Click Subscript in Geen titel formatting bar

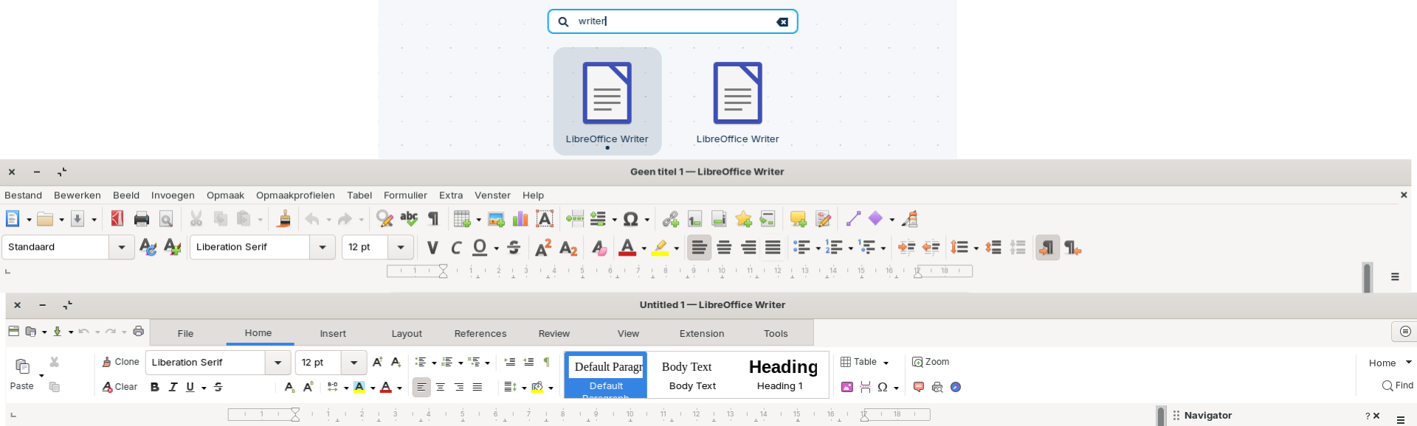(568, 248)
